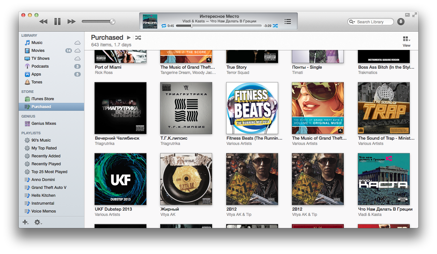Click the artist name Timati
This screenshot has width=437, height=254.
coord(297,73)
